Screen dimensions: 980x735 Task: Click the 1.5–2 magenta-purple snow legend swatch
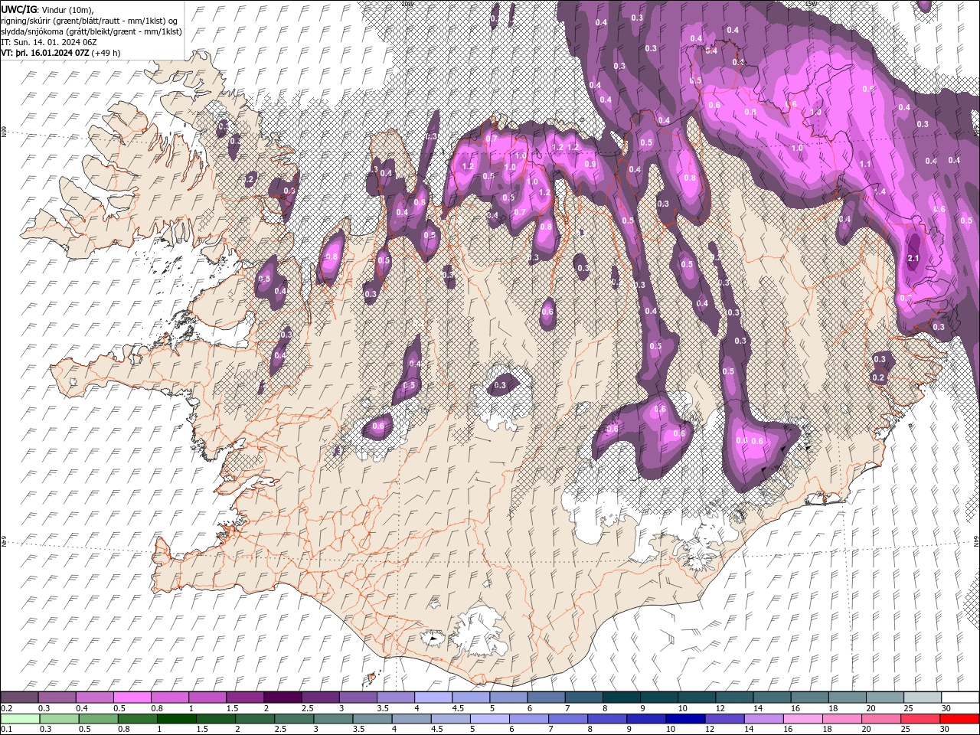pyautogui.click(x=244, y=697)
